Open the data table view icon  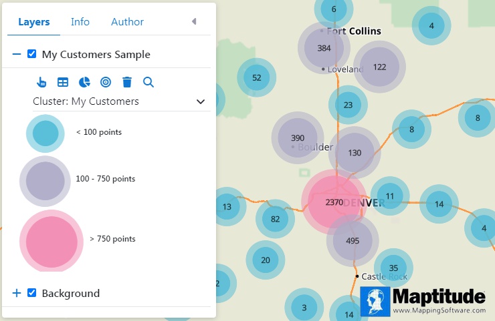click(x=62, y=82)
